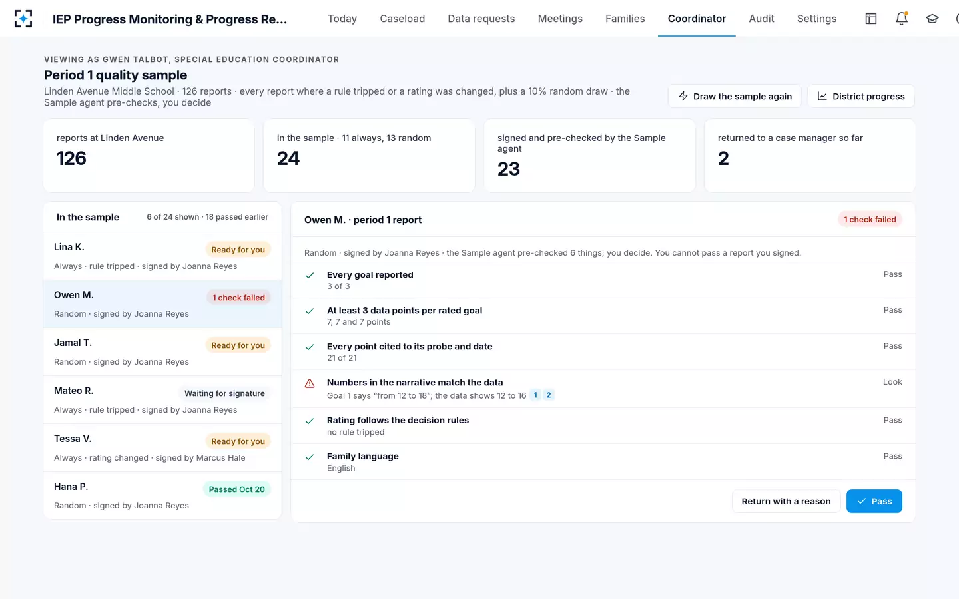
Task: Select Hana P. passed Oct 20
Action: click(x=162, y=496)
